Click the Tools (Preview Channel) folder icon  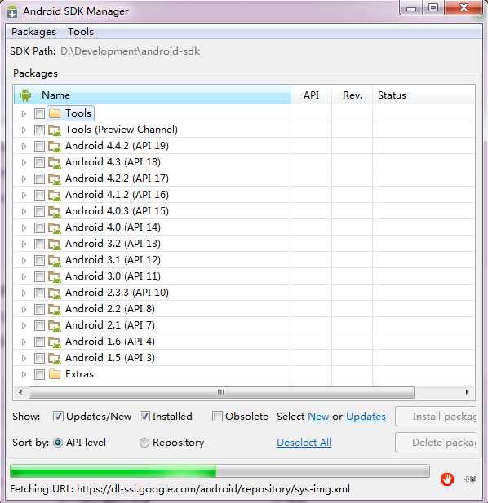55,130
